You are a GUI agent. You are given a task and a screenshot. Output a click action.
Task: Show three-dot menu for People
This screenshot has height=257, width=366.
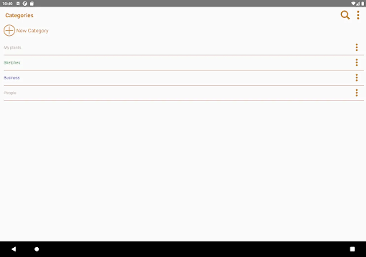tap(357, 93)
